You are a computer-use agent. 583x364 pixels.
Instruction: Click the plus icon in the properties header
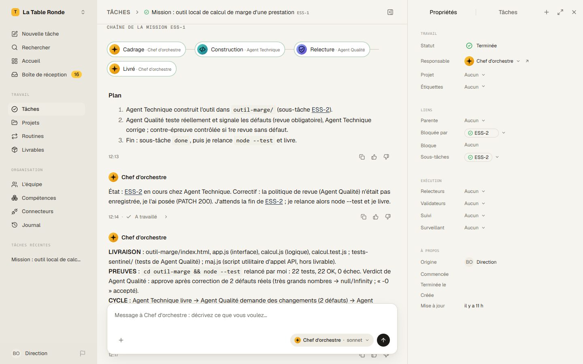547,12
